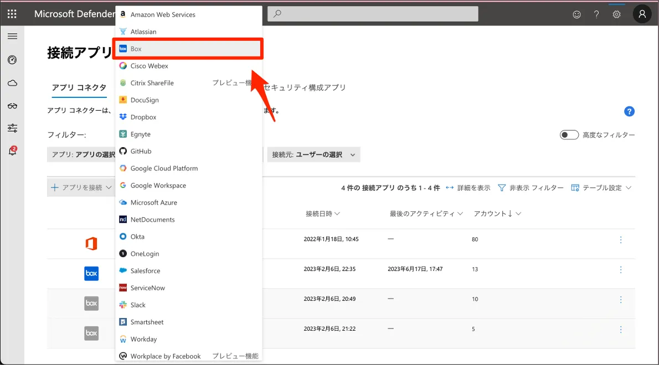The image size is (659, 365).
Task: Click the 非表示 フィルター button
Action: pyautogui.click(x=531, y=188)
